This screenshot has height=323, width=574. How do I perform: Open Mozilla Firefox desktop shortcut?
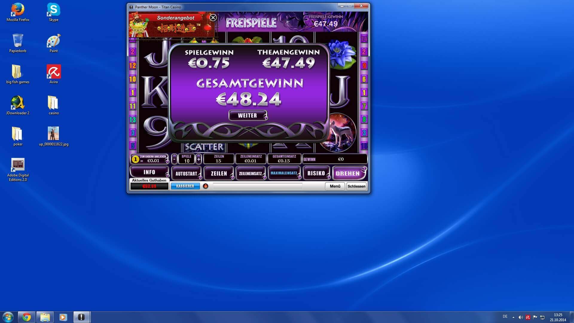click(x=18, y=12)
